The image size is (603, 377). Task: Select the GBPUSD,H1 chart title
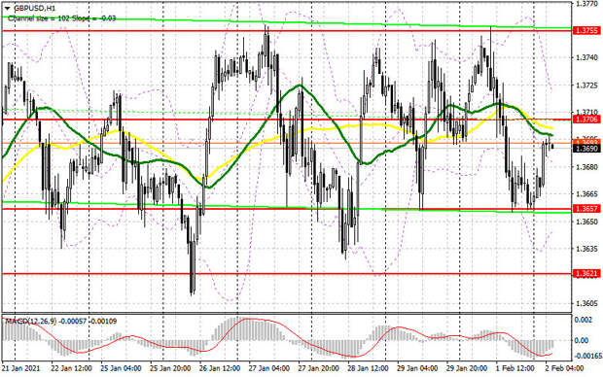click(34, 8)
